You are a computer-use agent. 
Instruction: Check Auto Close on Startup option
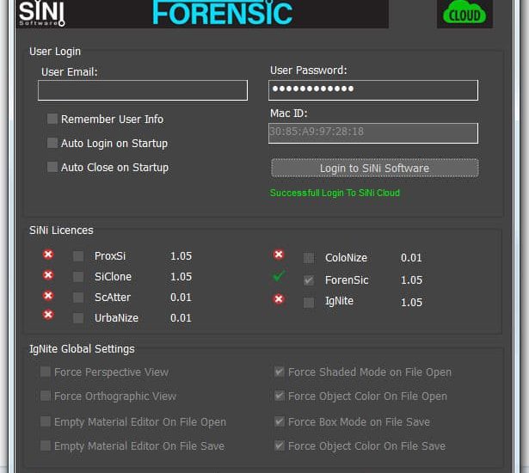(52, 167)
